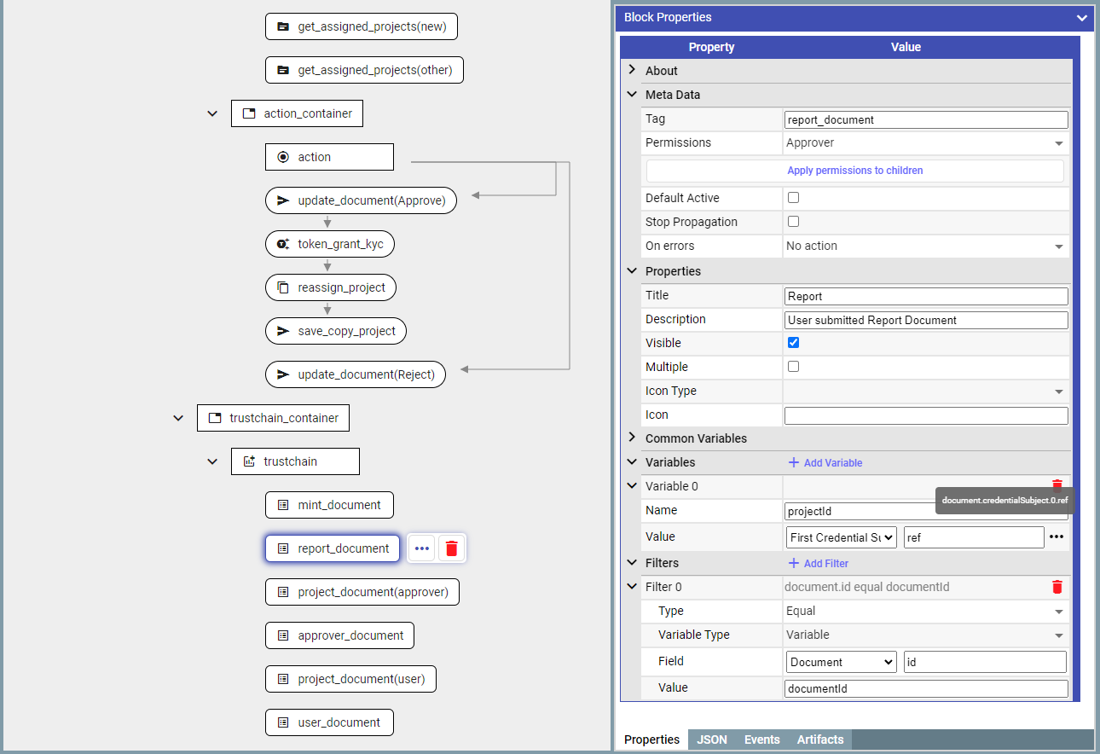Open the Permissions dropdown set to Approver
The width and height of the screenshot is (1100, 754).
[x=925, y=143]
